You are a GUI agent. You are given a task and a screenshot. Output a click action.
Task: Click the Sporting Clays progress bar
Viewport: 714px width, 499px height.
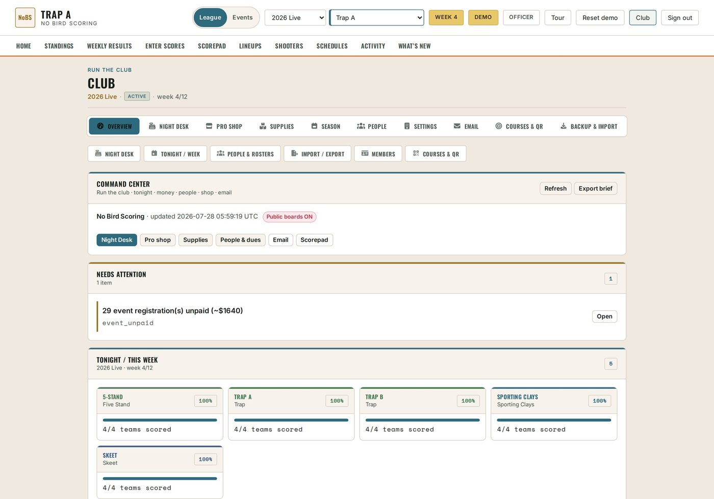click(554, 420)
